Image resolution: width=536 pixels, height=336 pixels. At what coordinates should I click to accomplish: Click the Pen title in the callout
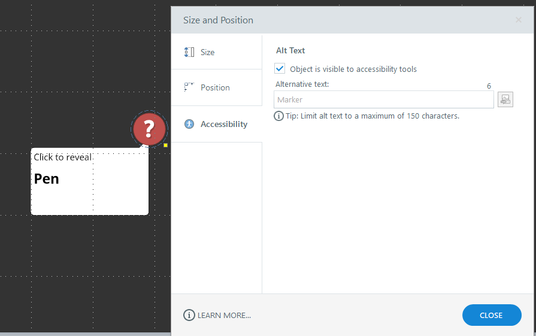tap(47, 178)
